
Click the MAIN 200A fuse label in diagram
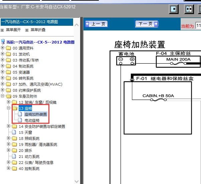tap(178, 60)
